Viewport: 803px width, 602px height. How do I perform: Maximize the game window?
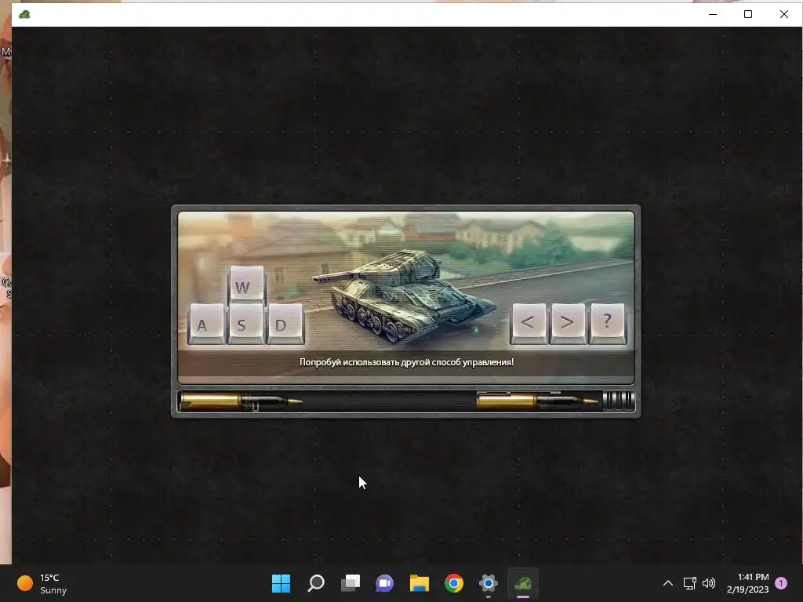tap(747, 14)
